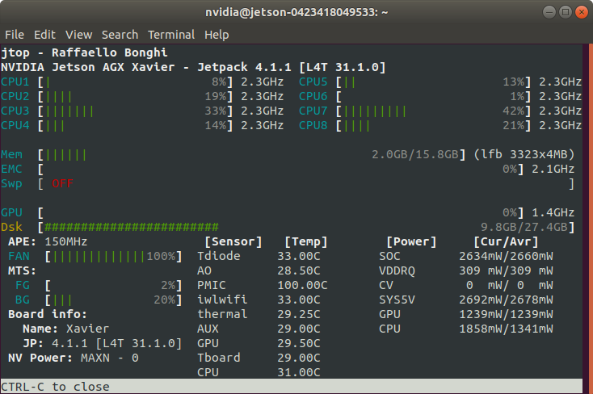Click the EMC label
Viewport: 593px width, 394px height.
click(x=11, y=169)
